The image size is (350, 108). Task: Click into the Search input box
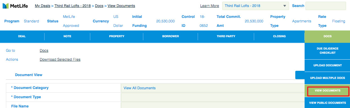325,6
